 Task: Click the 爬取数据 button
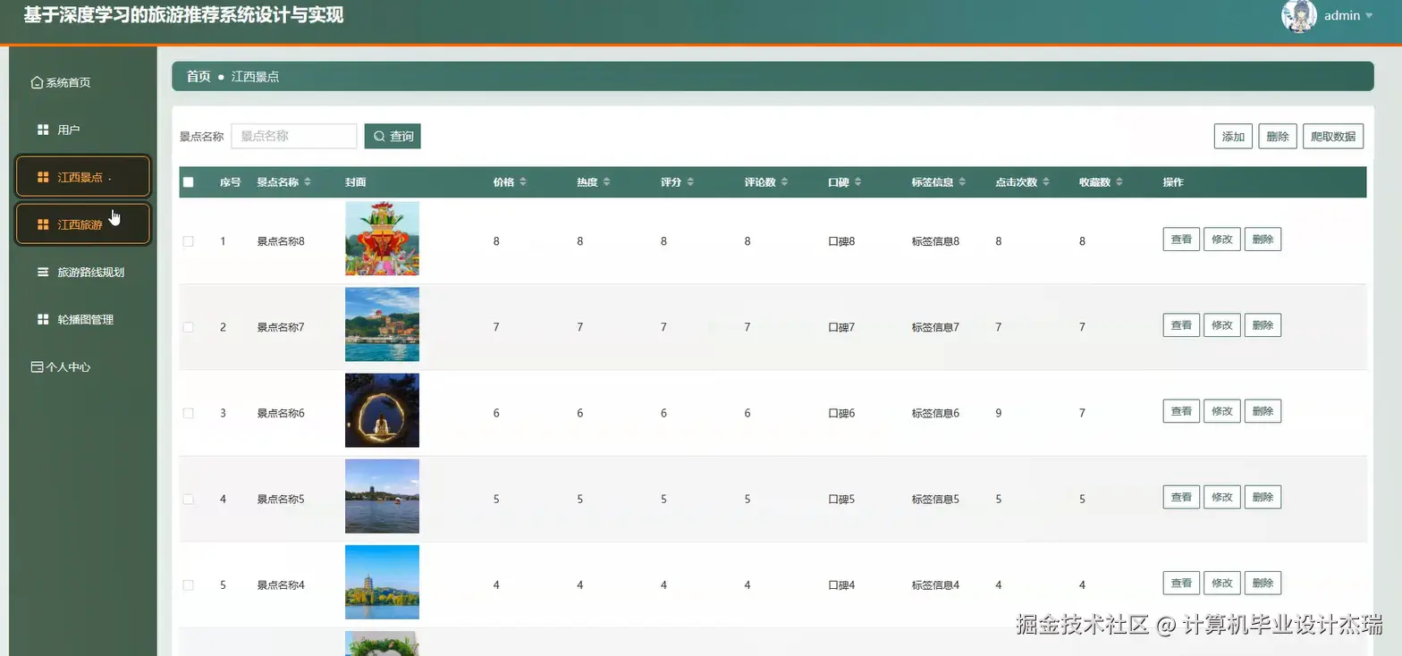pyautogui.click(x=1333, y=136)
